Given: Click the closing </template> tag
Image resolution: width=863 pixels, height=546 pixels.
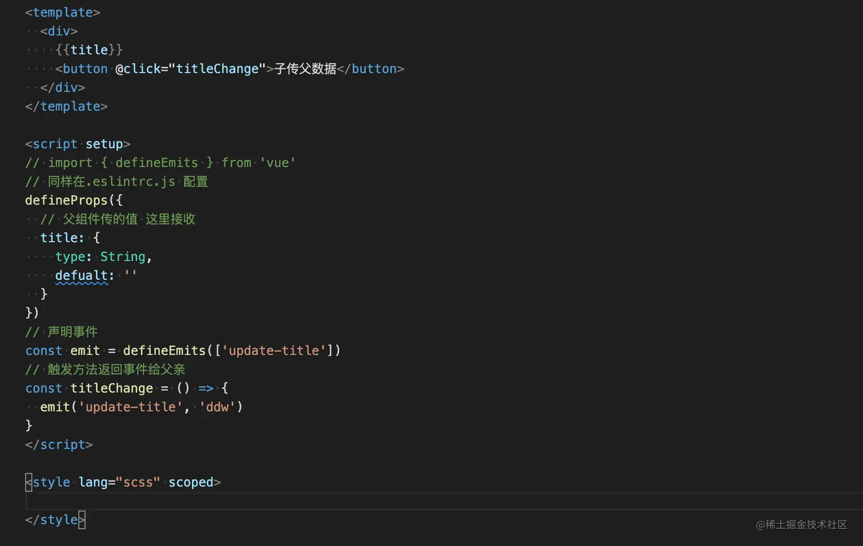Looking at the screenshot, I should [66, 106].
